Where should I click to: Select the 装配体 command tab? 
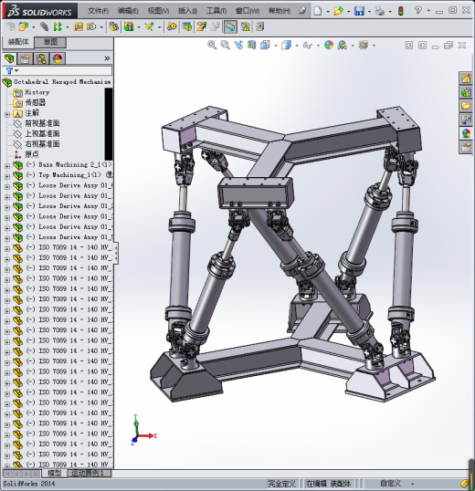[18, 42]
